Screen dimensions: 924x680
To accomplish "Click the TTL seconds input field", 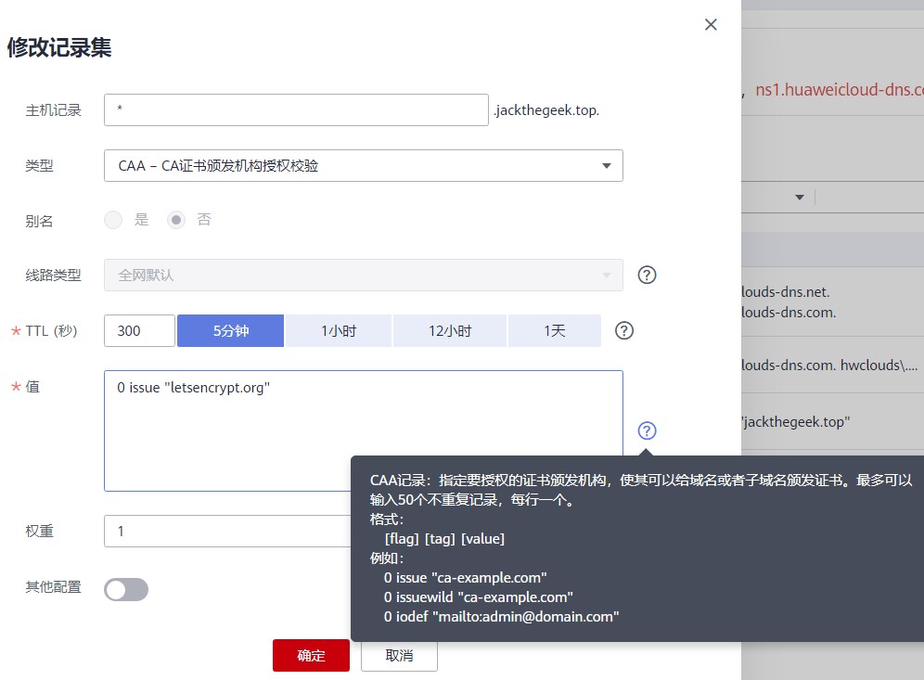I will (139, 331).
